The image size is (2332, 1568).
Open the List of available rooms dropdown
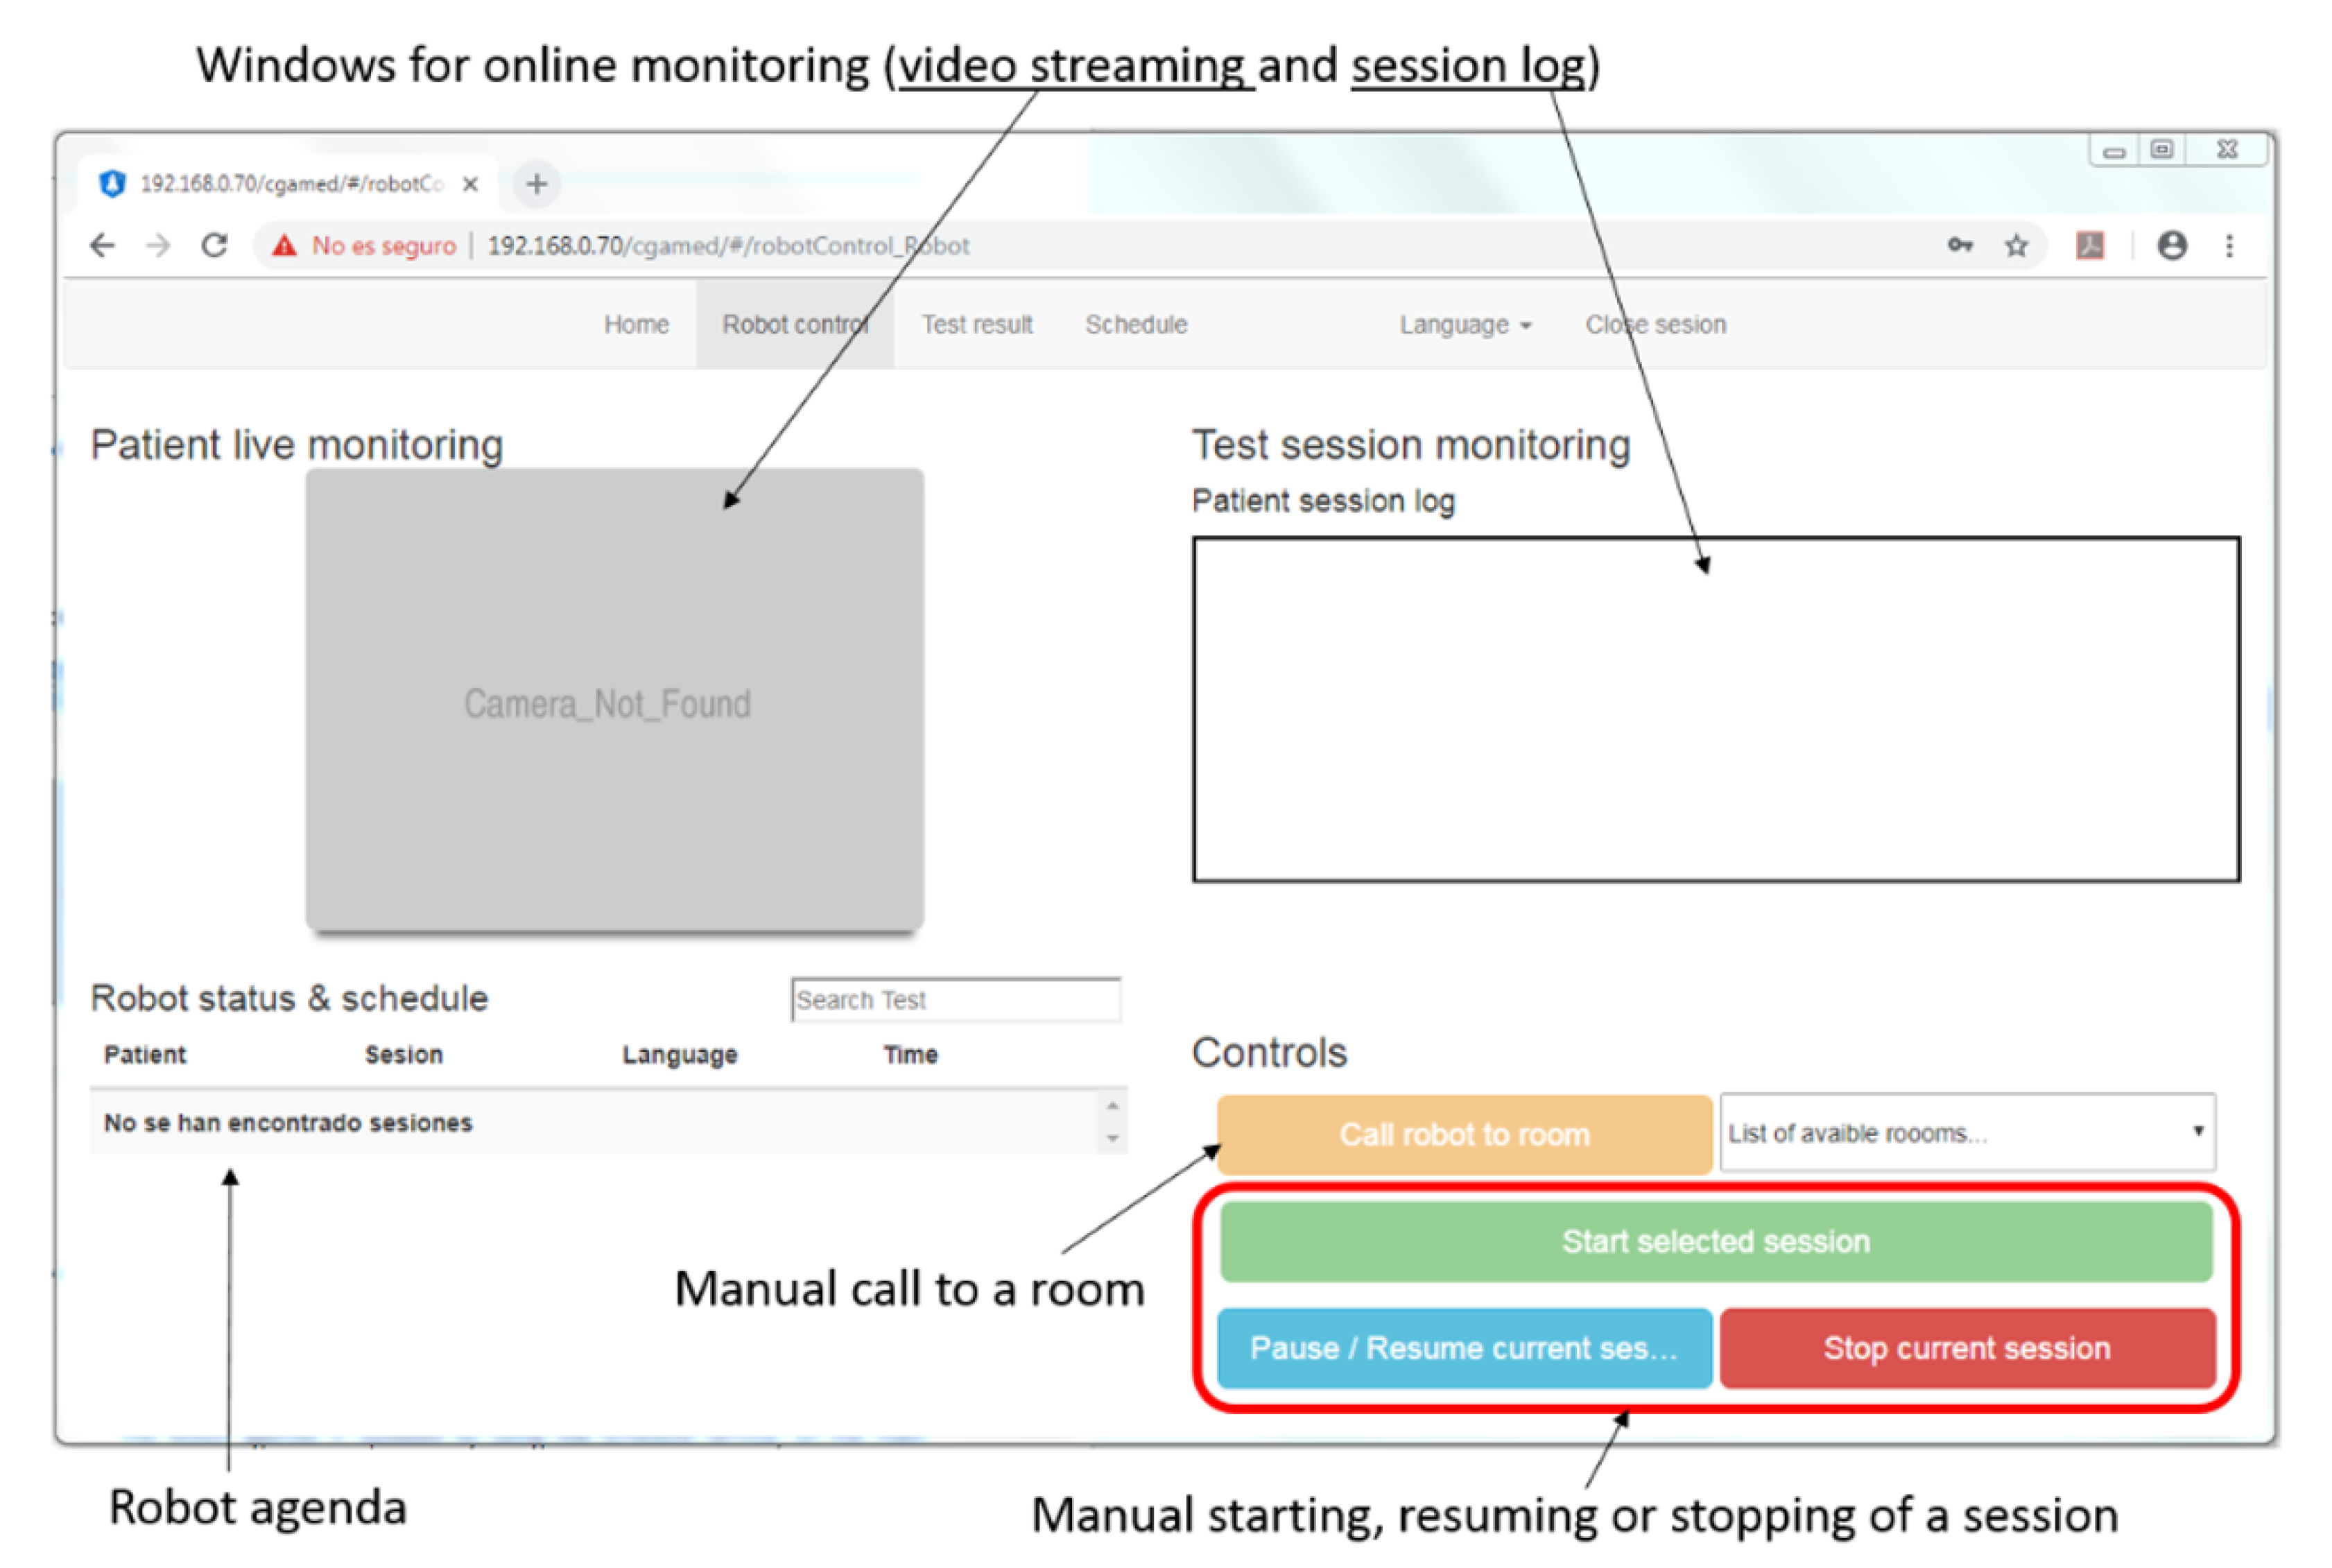pos(1966,1132)
